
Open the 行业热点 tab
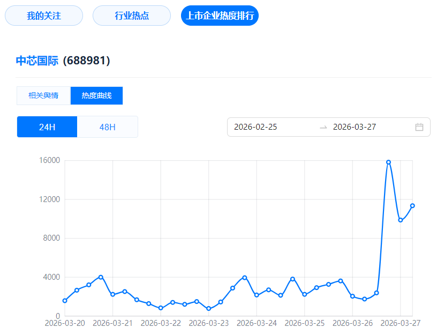click(x=132, y=16)
